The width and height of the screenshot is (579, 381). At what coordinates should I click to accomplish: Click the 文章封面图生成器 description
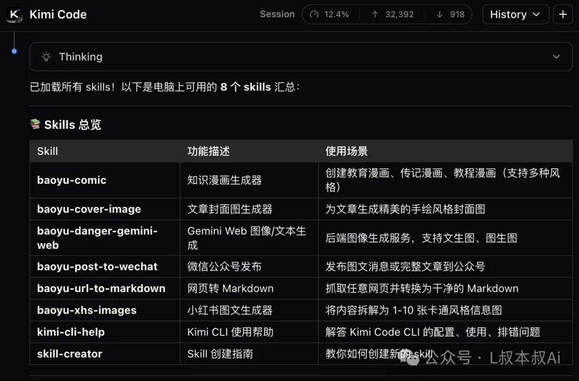coord(229,209)
